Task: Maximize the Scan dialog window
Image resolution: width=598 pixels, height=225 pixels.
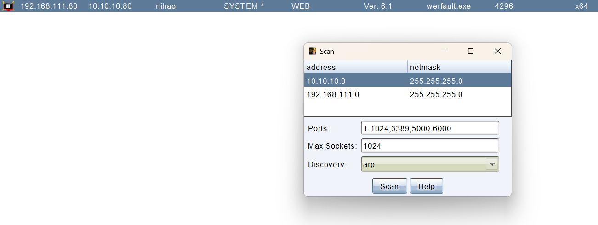Action: click(x=470, y=51)
